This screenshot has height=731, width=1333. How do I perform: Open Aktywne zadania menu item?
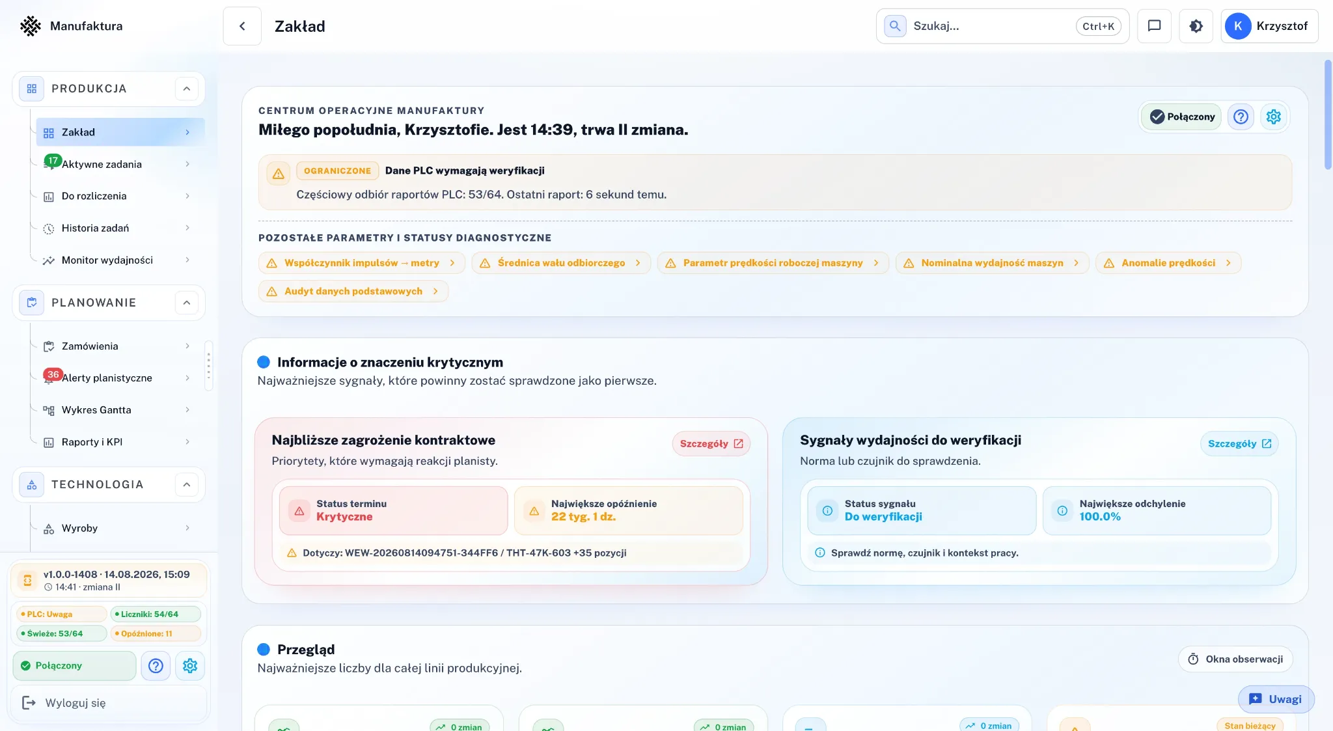(x=120, y=164)
